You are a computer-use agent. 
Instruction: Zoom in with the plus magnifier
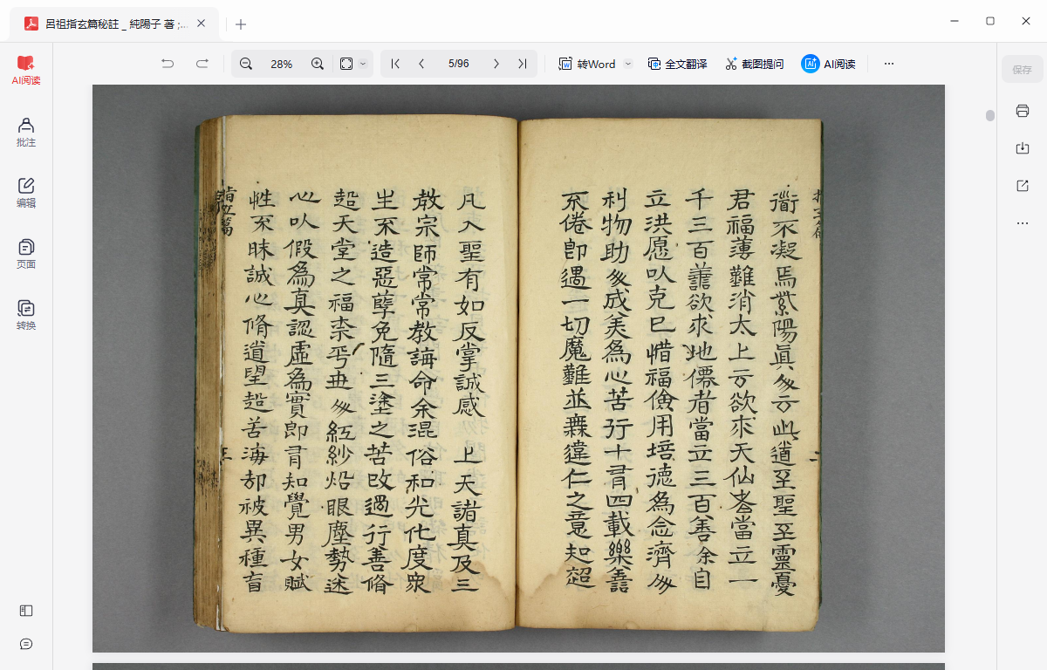318,64
